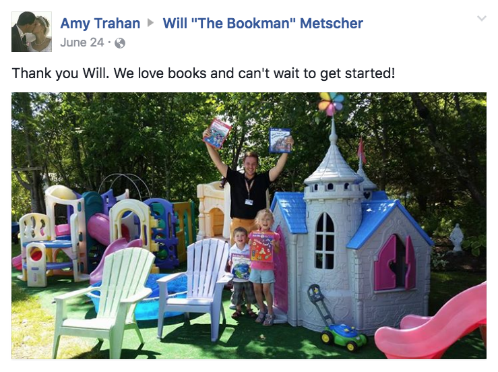The width and height of the screenshot is (498, 372).
Task: Click the arrow icon between the names
Action: 151,23
